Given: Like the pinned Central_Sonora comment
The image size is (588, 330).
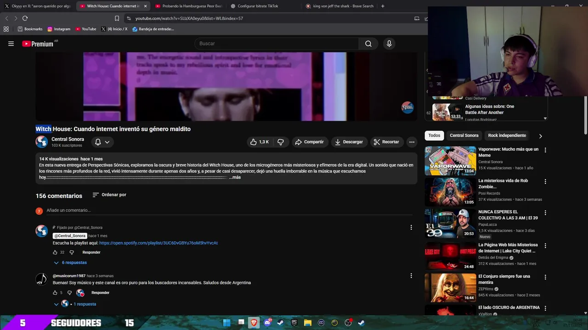Looking at the screenshot, I should point(55,252).
